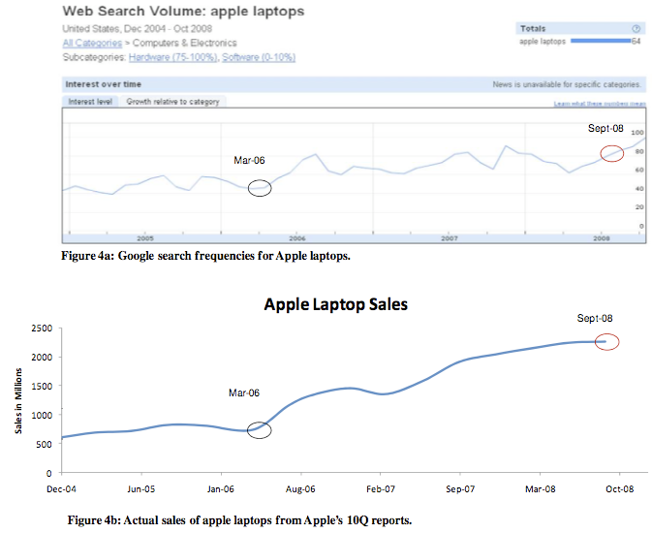This screenshot has height=533, width=652.
Task: Click the 64 total value beside the bar
Action: [636, 42]
